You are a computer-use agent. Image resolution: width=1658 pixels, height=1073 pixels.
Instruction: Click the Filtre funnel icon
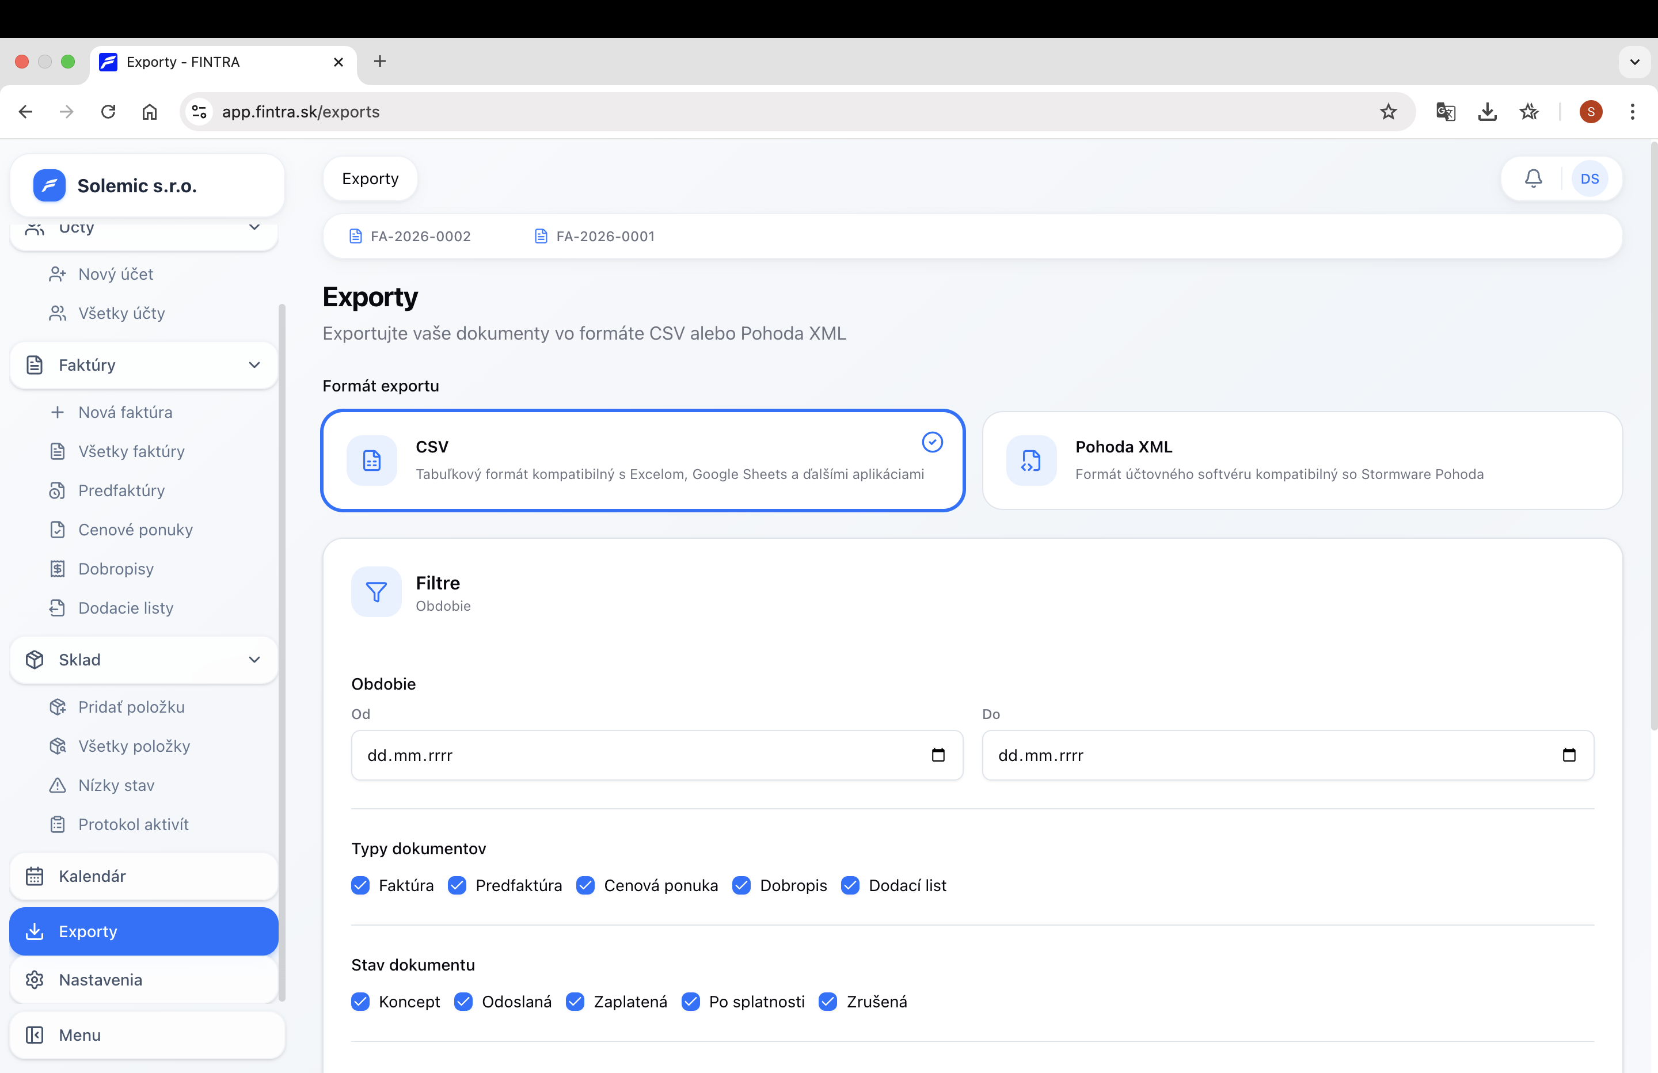375,592
